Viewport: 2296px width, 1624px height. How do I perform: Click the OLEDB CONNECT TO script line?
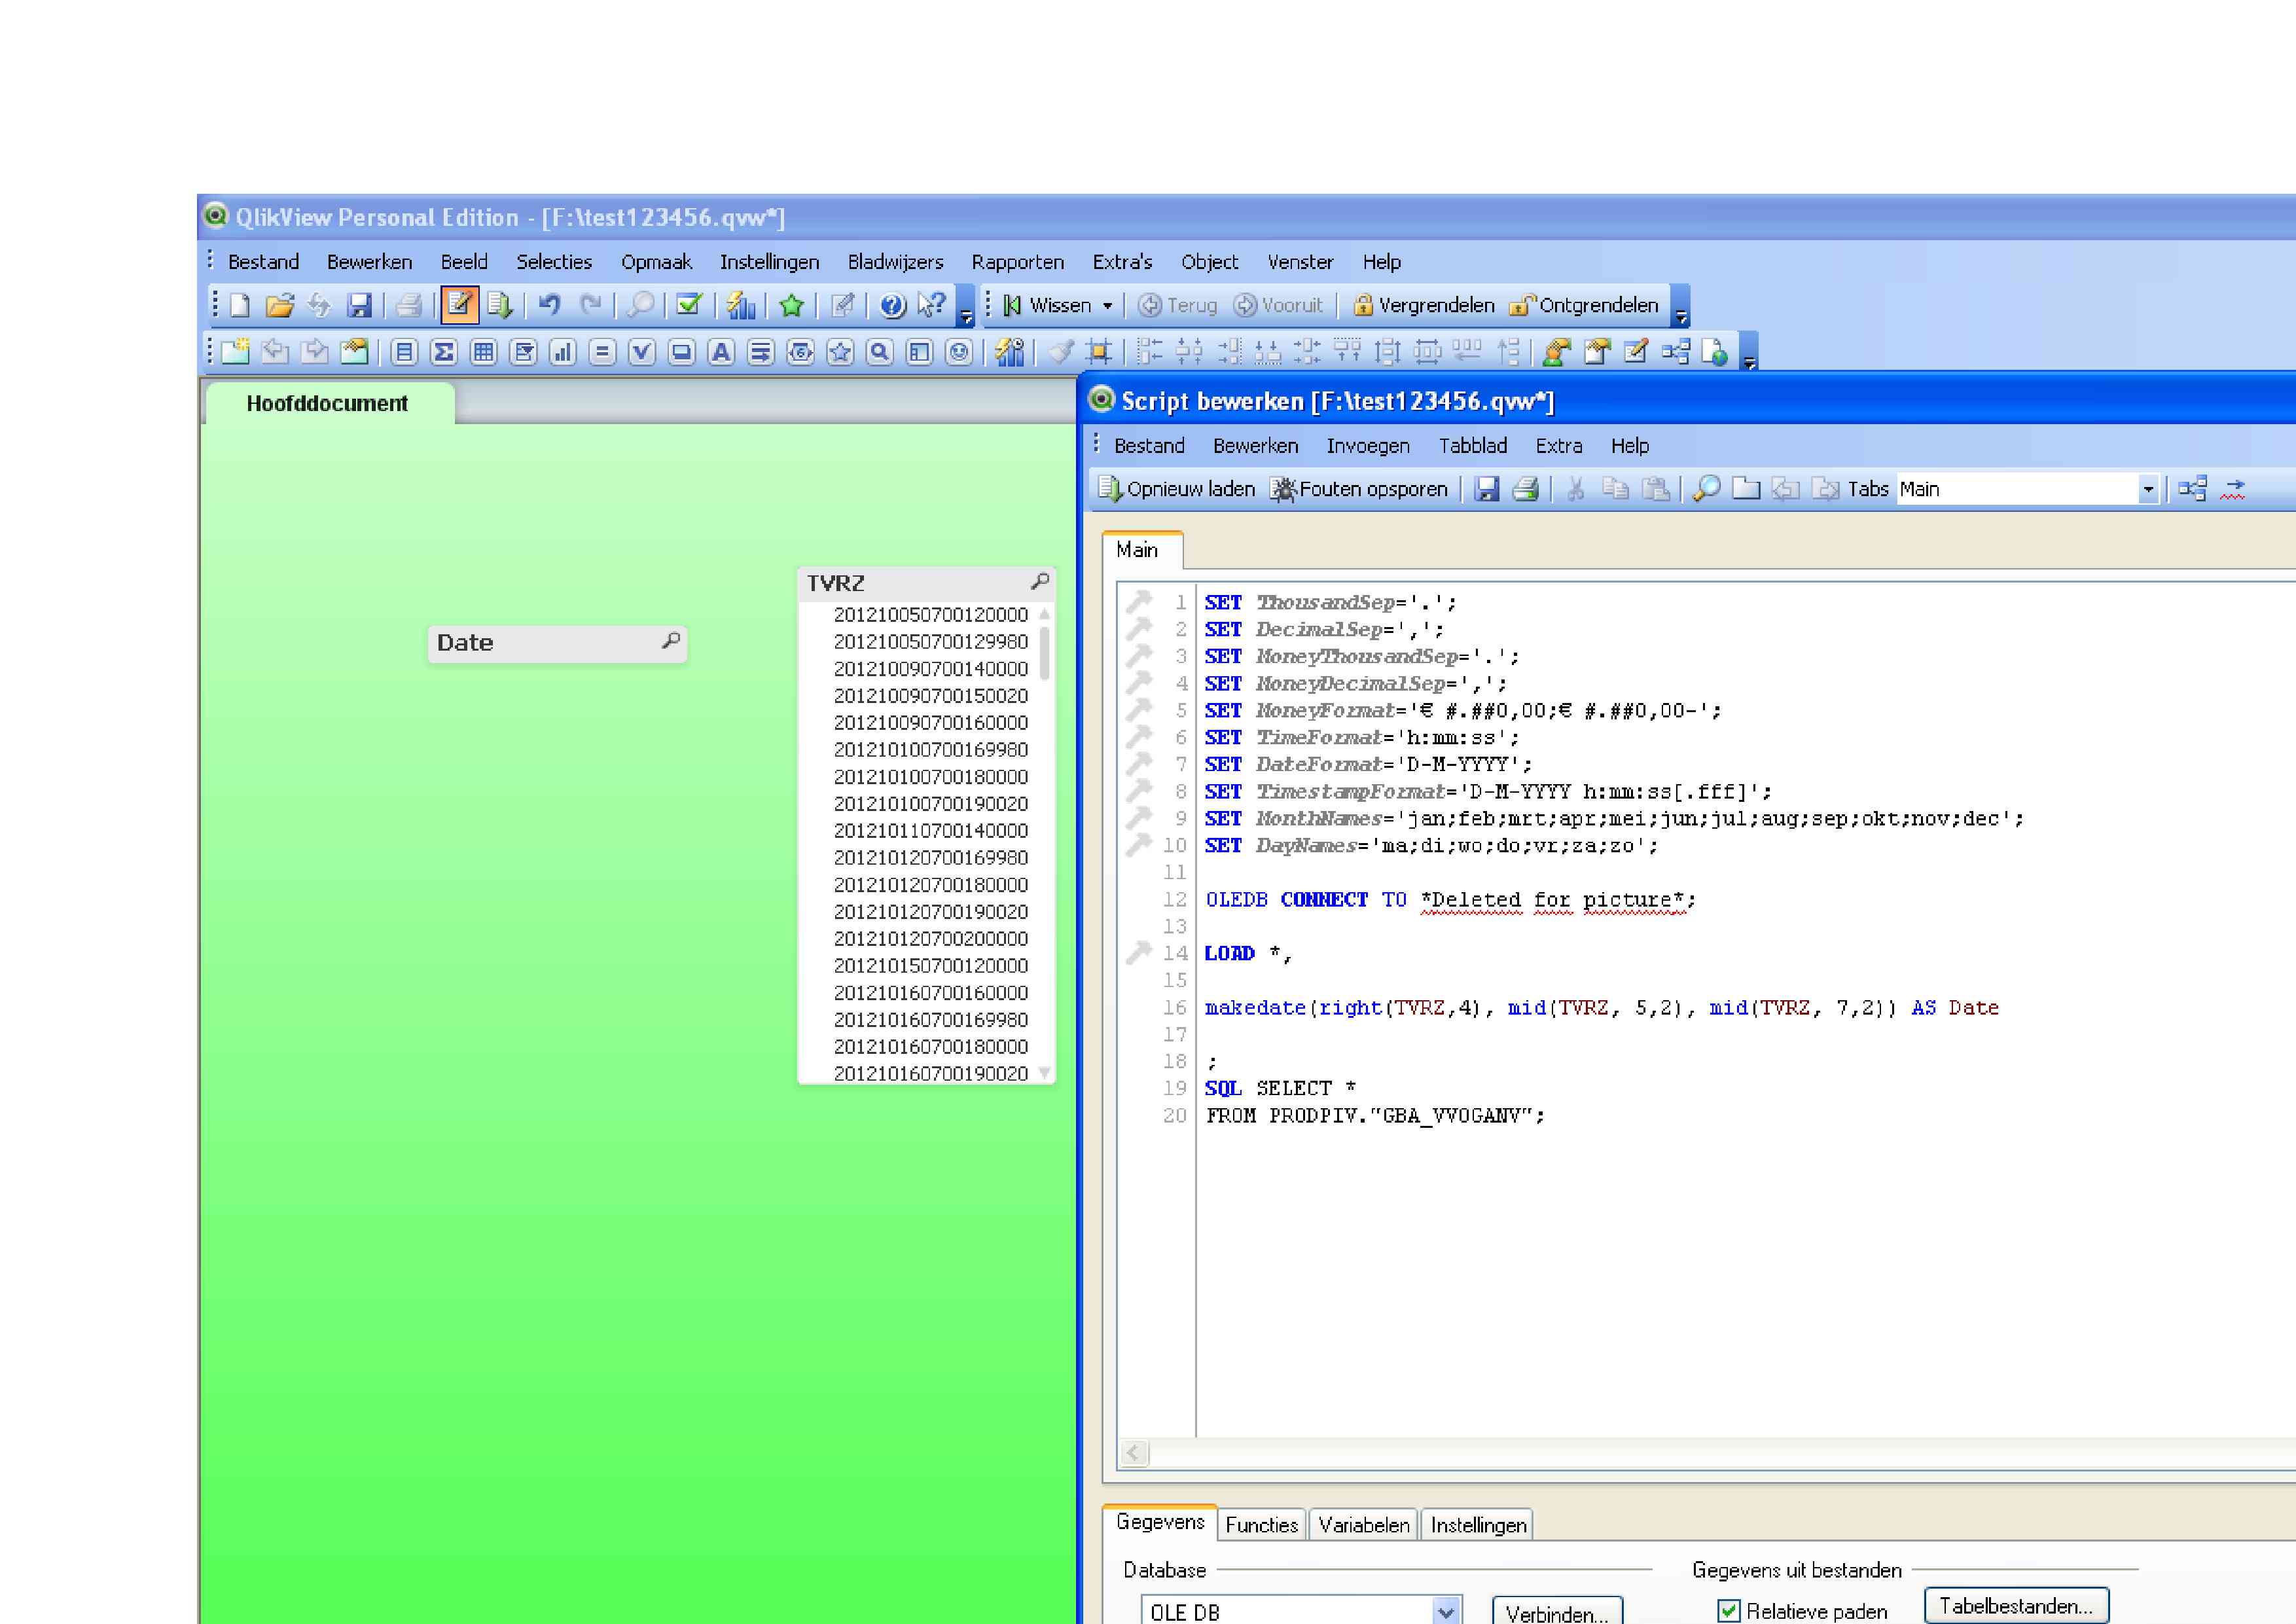click(1450, 900)
